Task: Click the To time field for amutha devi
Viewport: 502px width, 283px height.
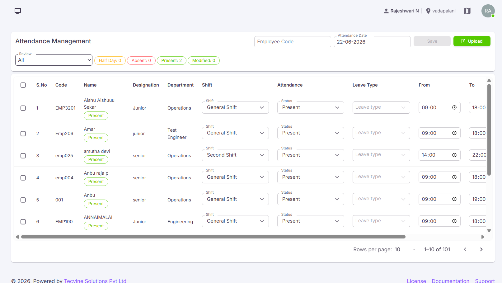Action: point(478,155)
